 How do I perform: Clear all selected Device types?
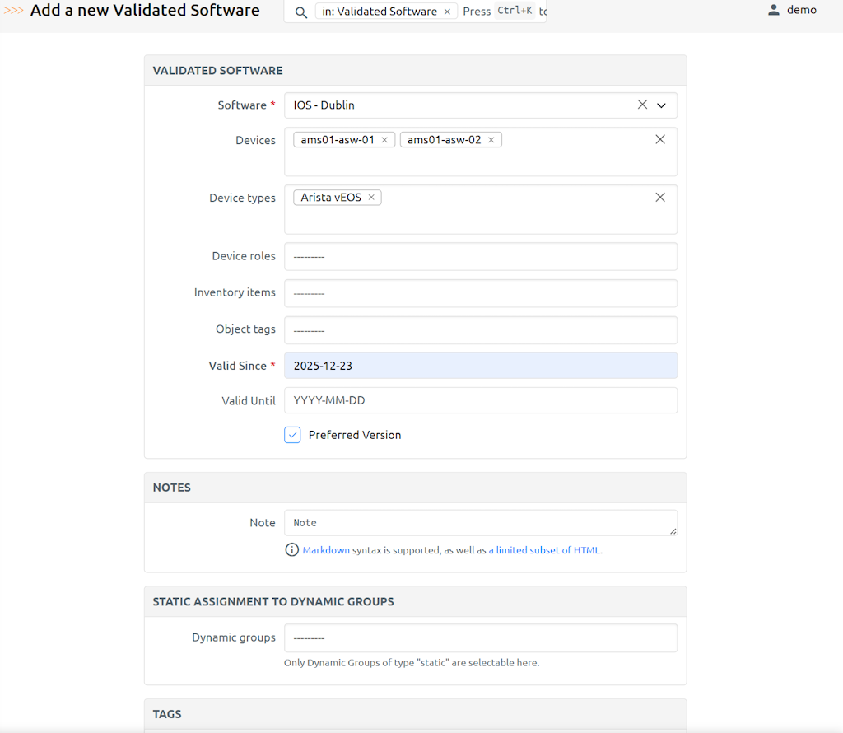pyautogui.click(x=659, y=198)
